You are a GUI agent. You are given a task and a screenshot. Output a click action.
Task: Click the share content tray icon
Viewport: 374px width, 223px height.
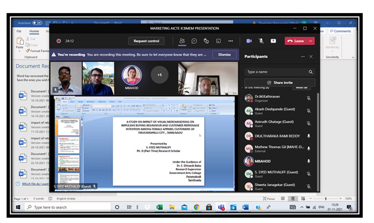(x=273, y=41)
